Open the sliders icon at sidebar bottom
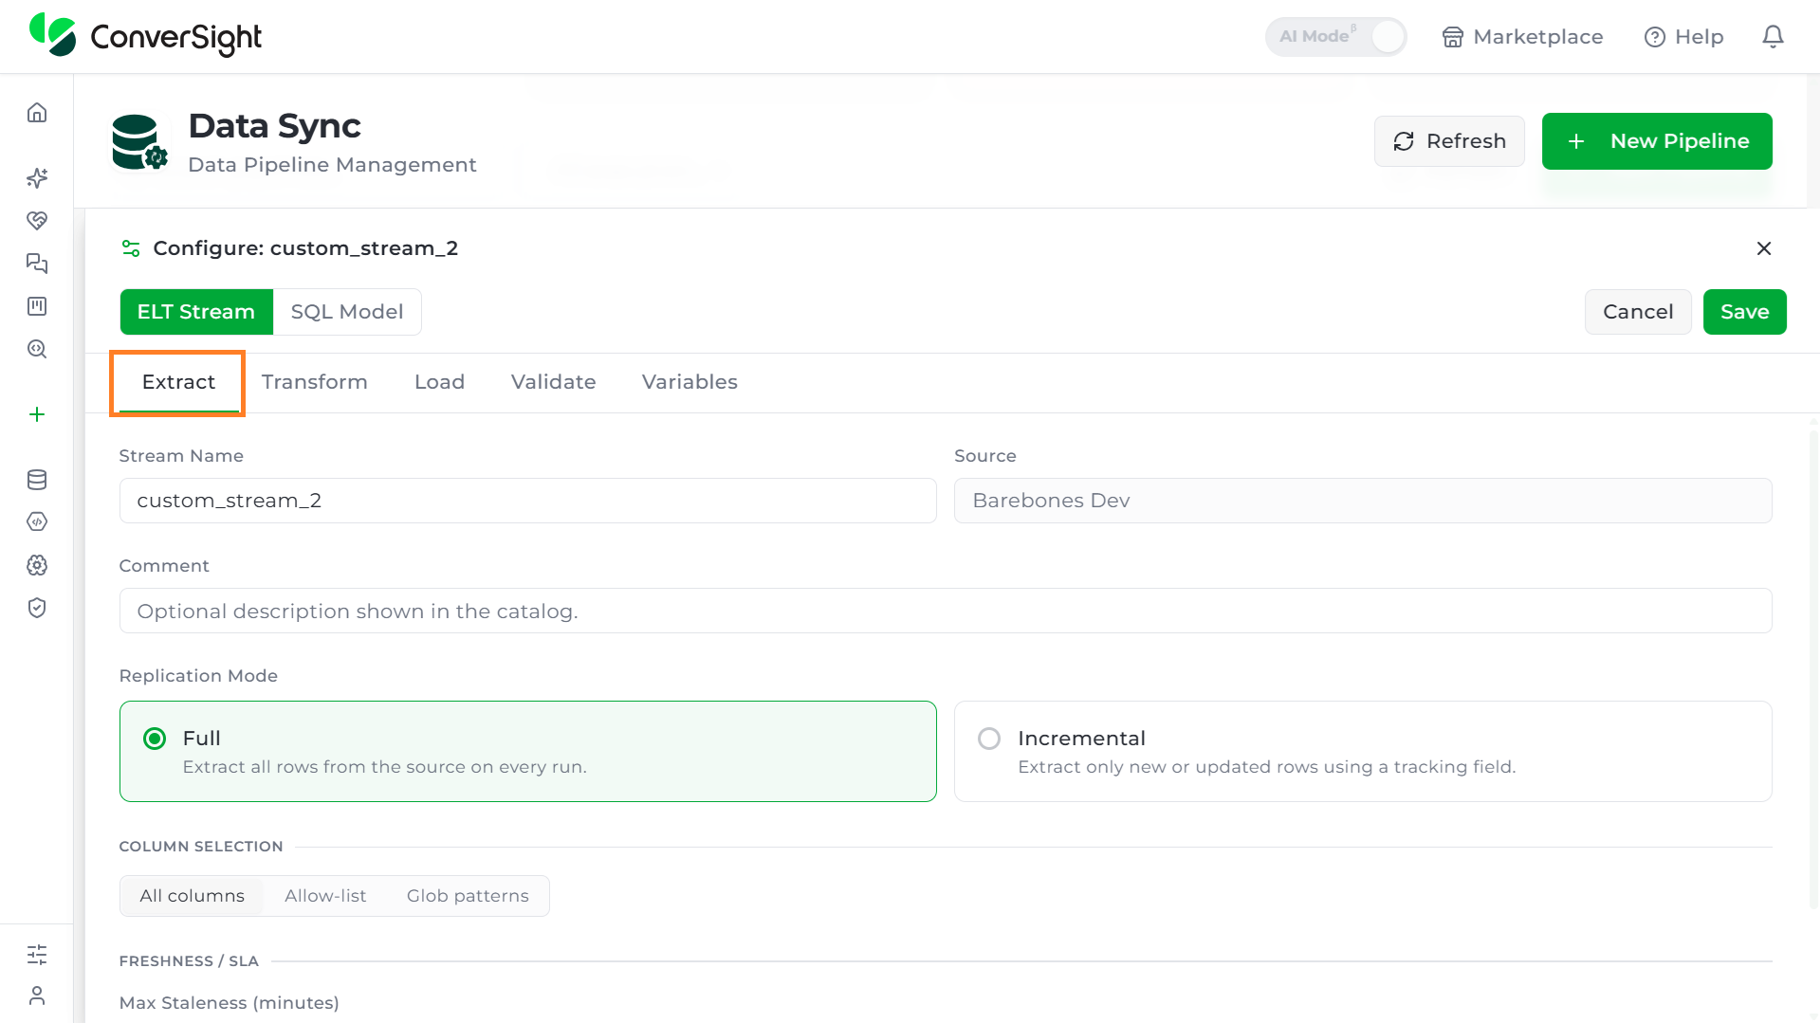1820x1023 pixels. click(x=37, y=955)
